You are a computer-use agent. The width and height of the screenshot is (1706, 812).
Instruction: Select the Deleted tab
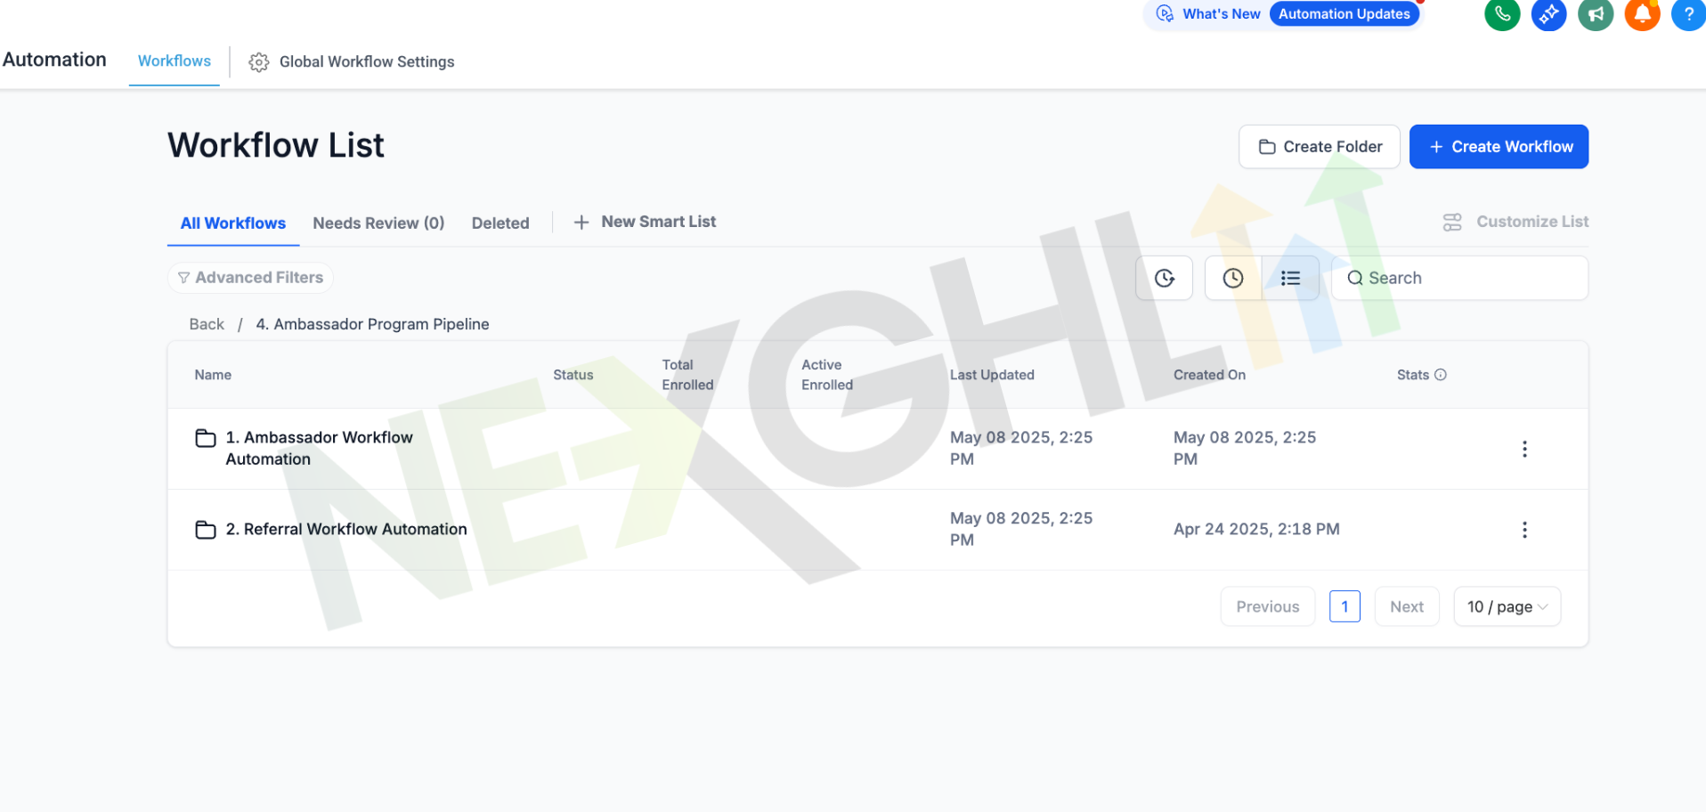pyautogui.click(x=500, y=223)
